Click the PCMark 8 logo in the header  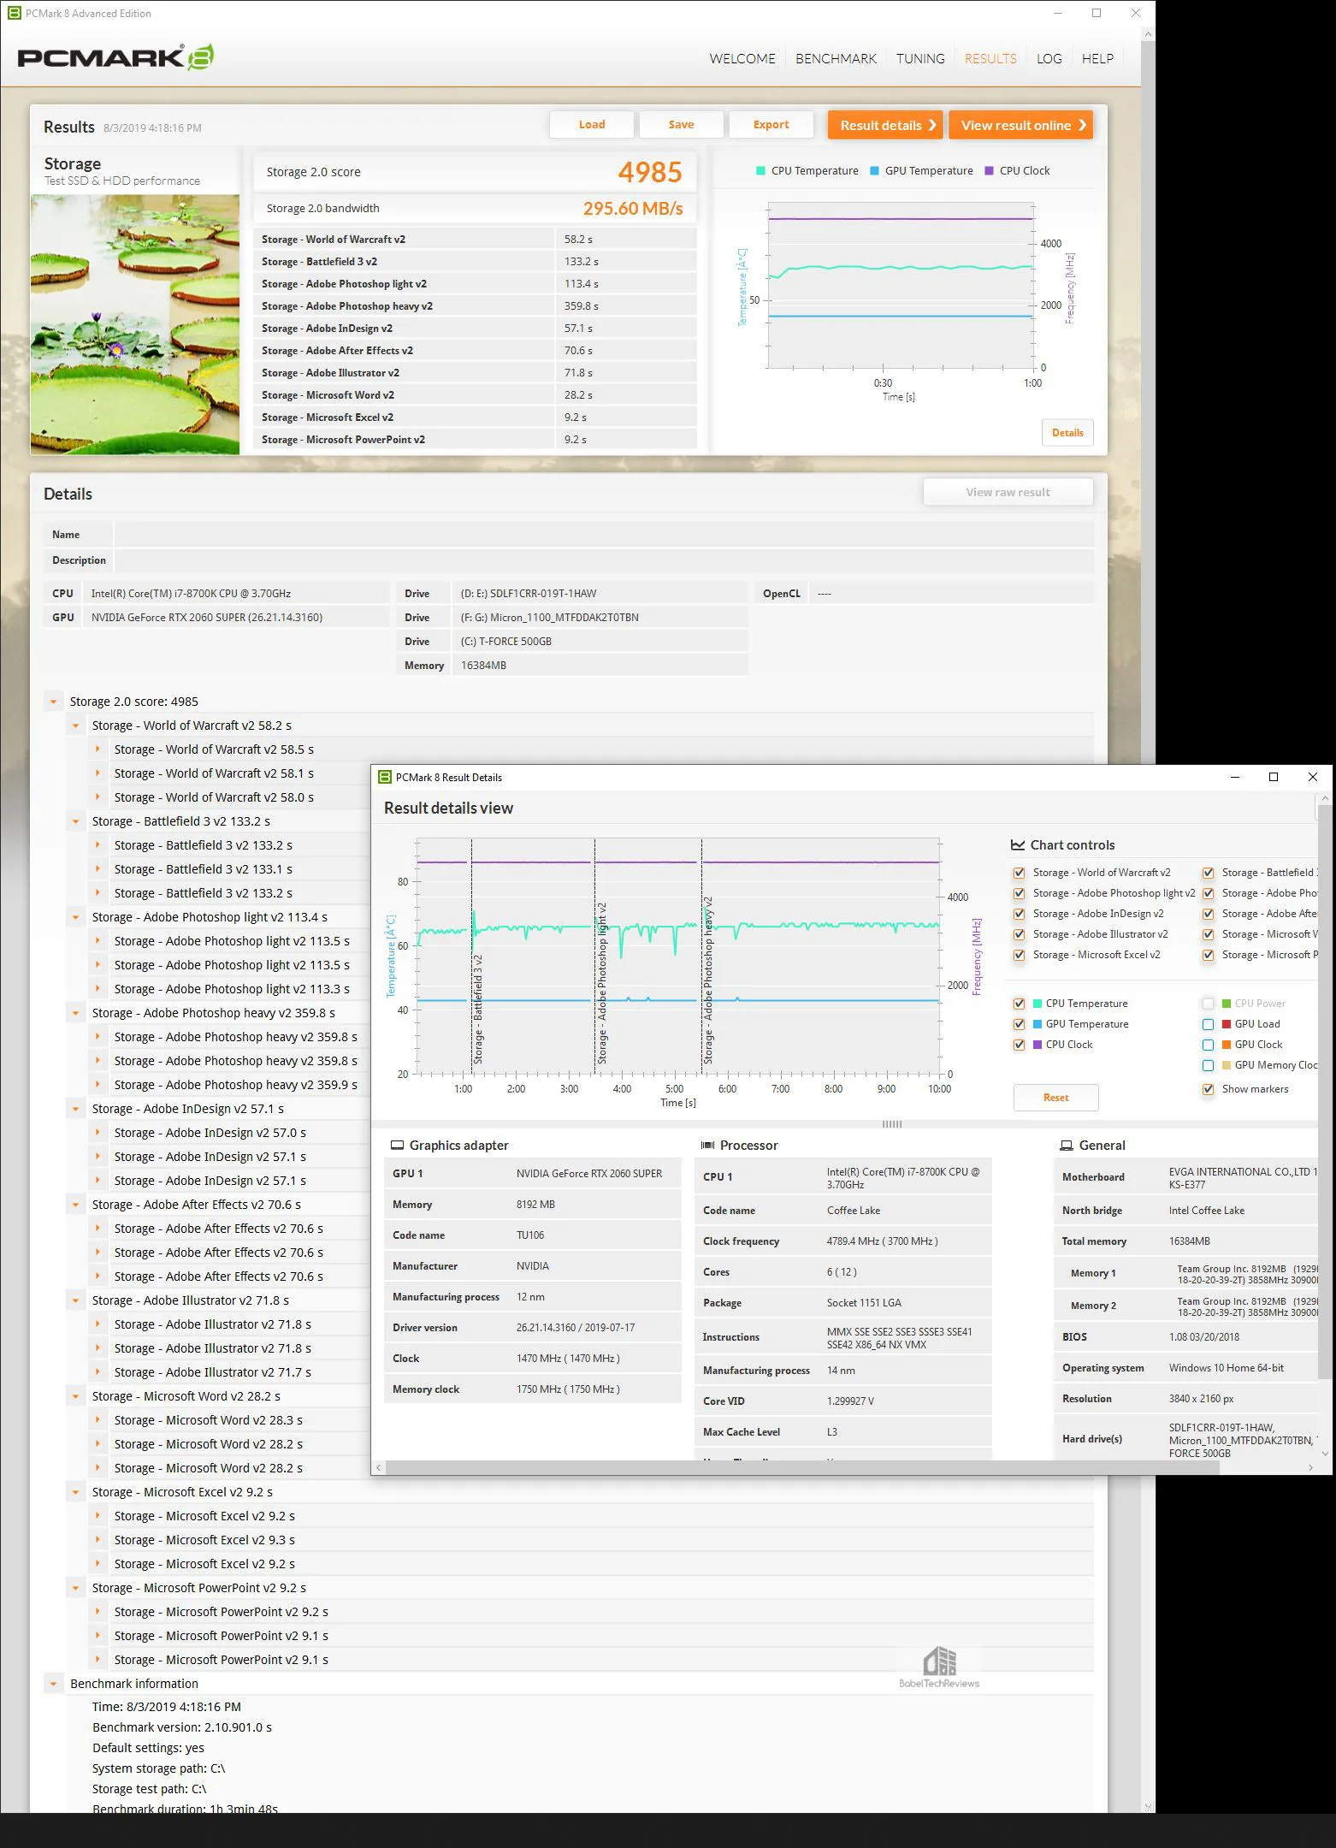[x=115, y=57]
